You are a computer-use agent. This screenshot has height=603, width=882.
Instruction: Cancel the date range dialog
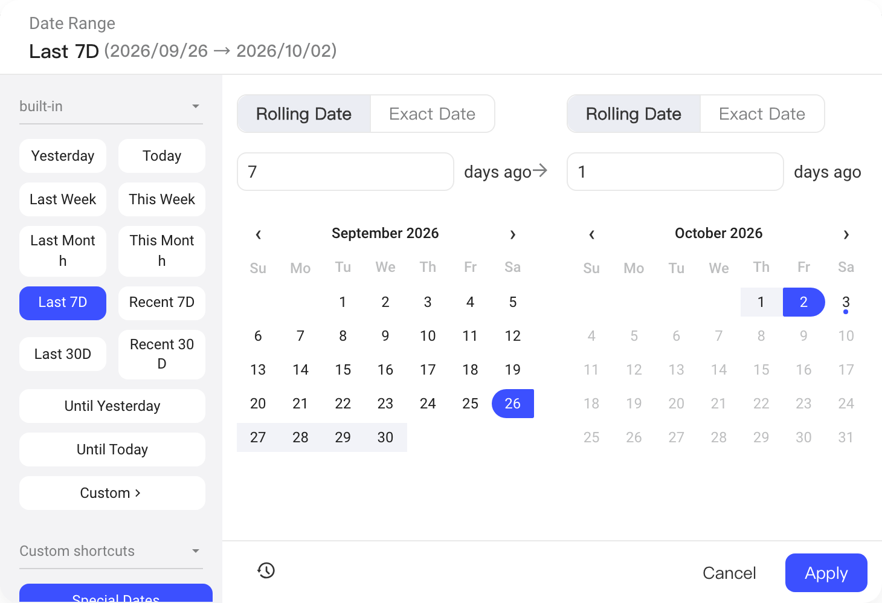click(x=729, y=573)
